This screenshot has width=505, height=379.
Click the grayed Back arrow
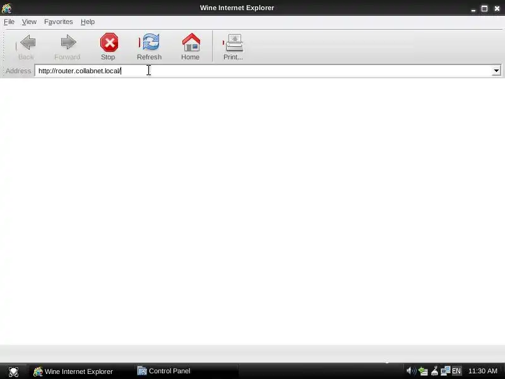28,42
